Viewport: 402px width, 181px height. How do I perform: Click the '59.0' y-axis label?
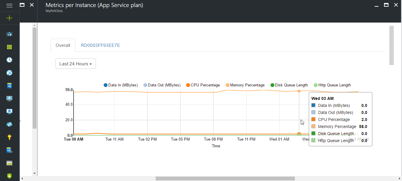(69, 90)
